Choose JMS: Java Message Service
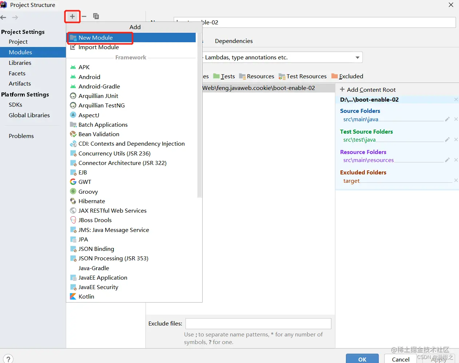Image resolution: width=459 pixels, height=363 pixels. 131,230
